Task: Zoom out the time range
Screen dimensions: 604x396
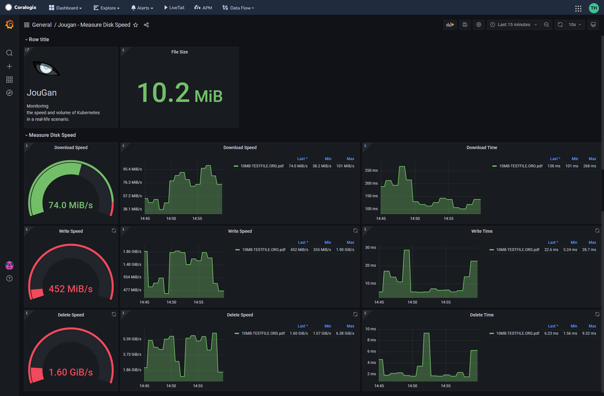Action: point(546,25)
